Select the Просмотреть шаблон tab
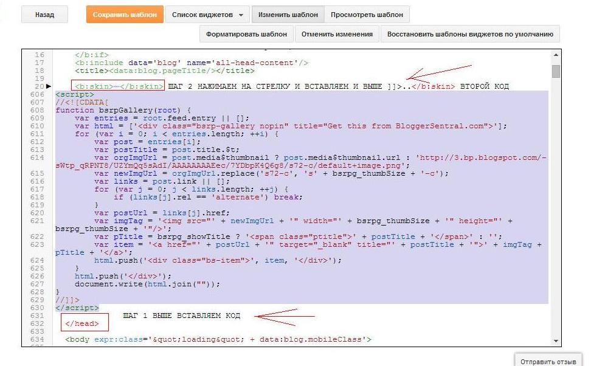 (x=367, y=15)
